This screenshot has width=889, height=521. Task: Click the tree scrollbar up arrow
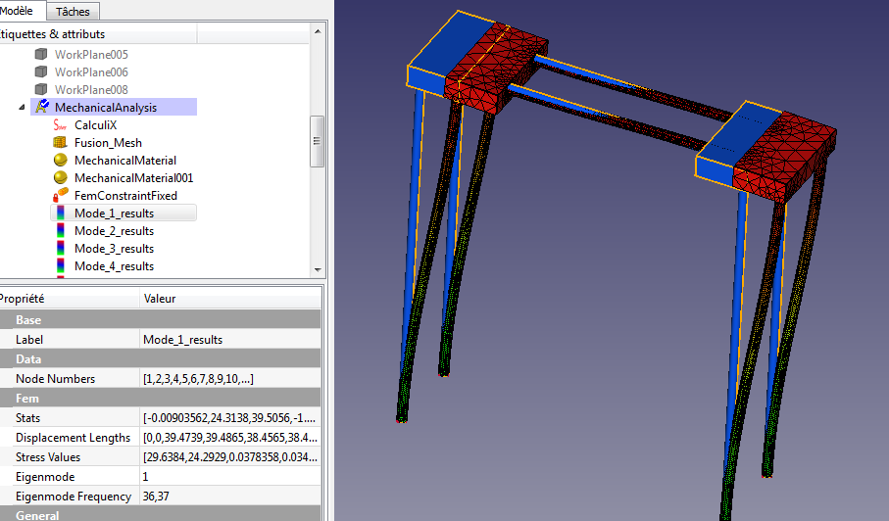(x=318, y=31)
